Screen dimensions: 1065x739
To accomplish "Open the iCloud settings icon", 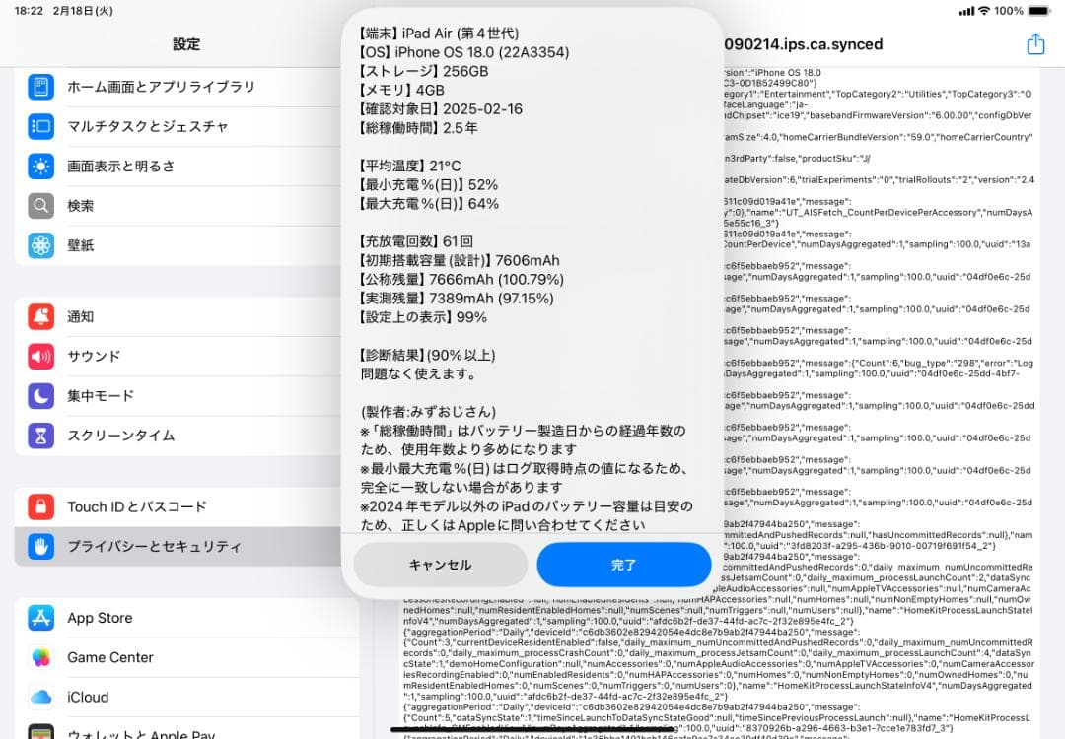I will 41,697.
